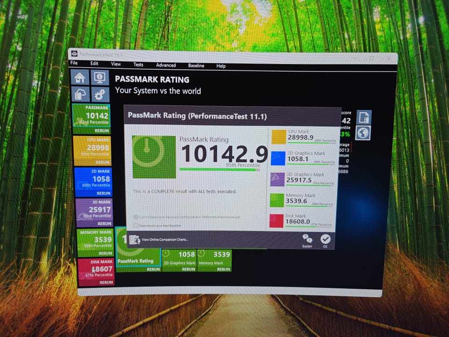Click the PassMark Rating dialog title bar

pyautogui.click(x=232, y=116)
